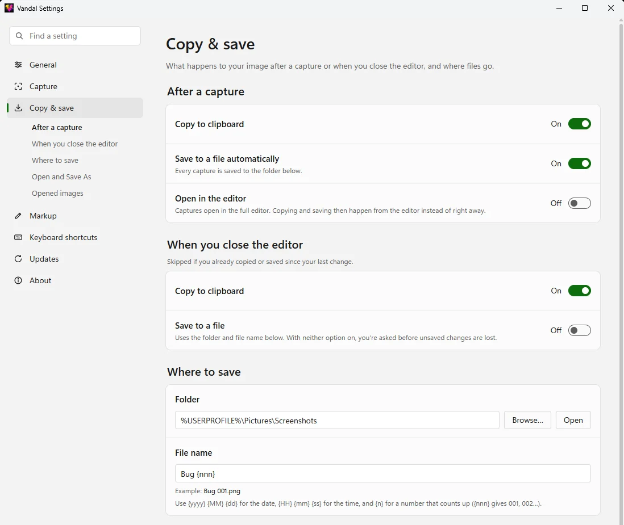Jump to Open and Save As subsection
624x525 pixels.
pos(61,177)
